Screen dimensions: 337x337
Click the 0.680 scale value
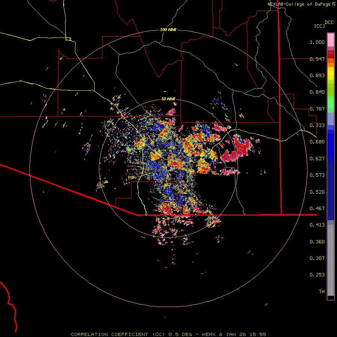[x=317, y=142]
